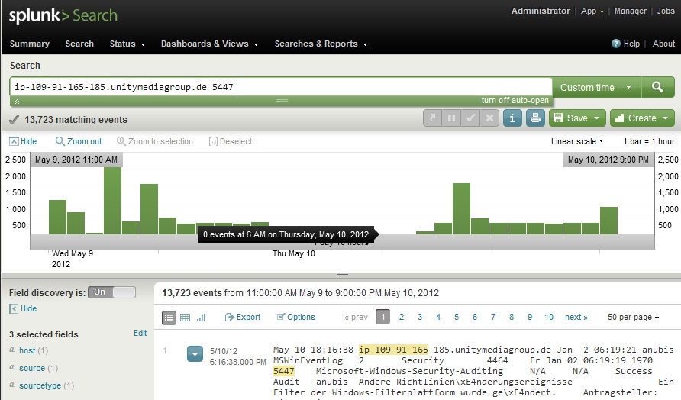The height and width of the screenshot is (400, 681).
Task: Click Deselect on the timeline
Action: click(231, 141)
